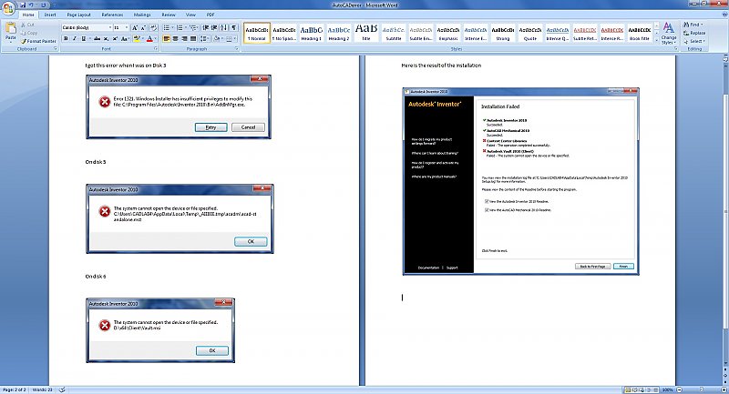
Task: Open the Page Layout tab
Action: [79, 15]
